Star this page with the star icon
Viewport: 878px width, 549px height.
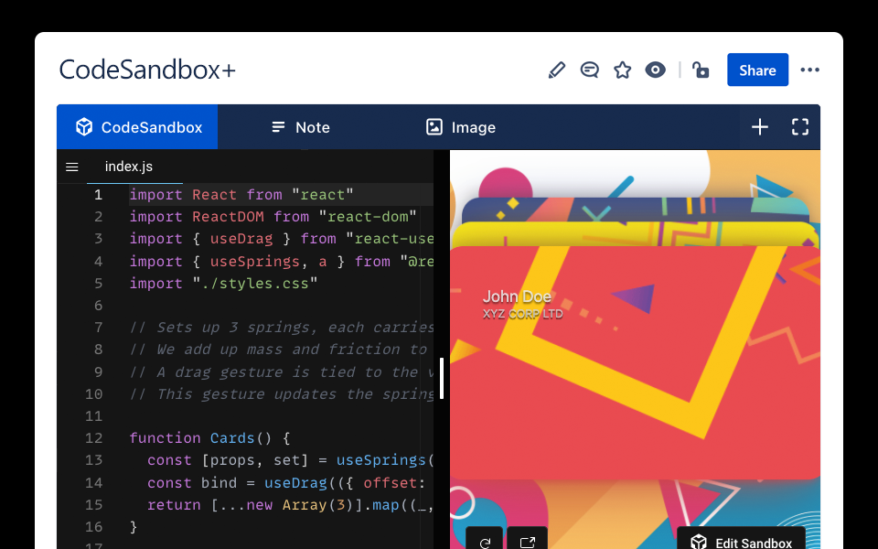pos(622,70)
